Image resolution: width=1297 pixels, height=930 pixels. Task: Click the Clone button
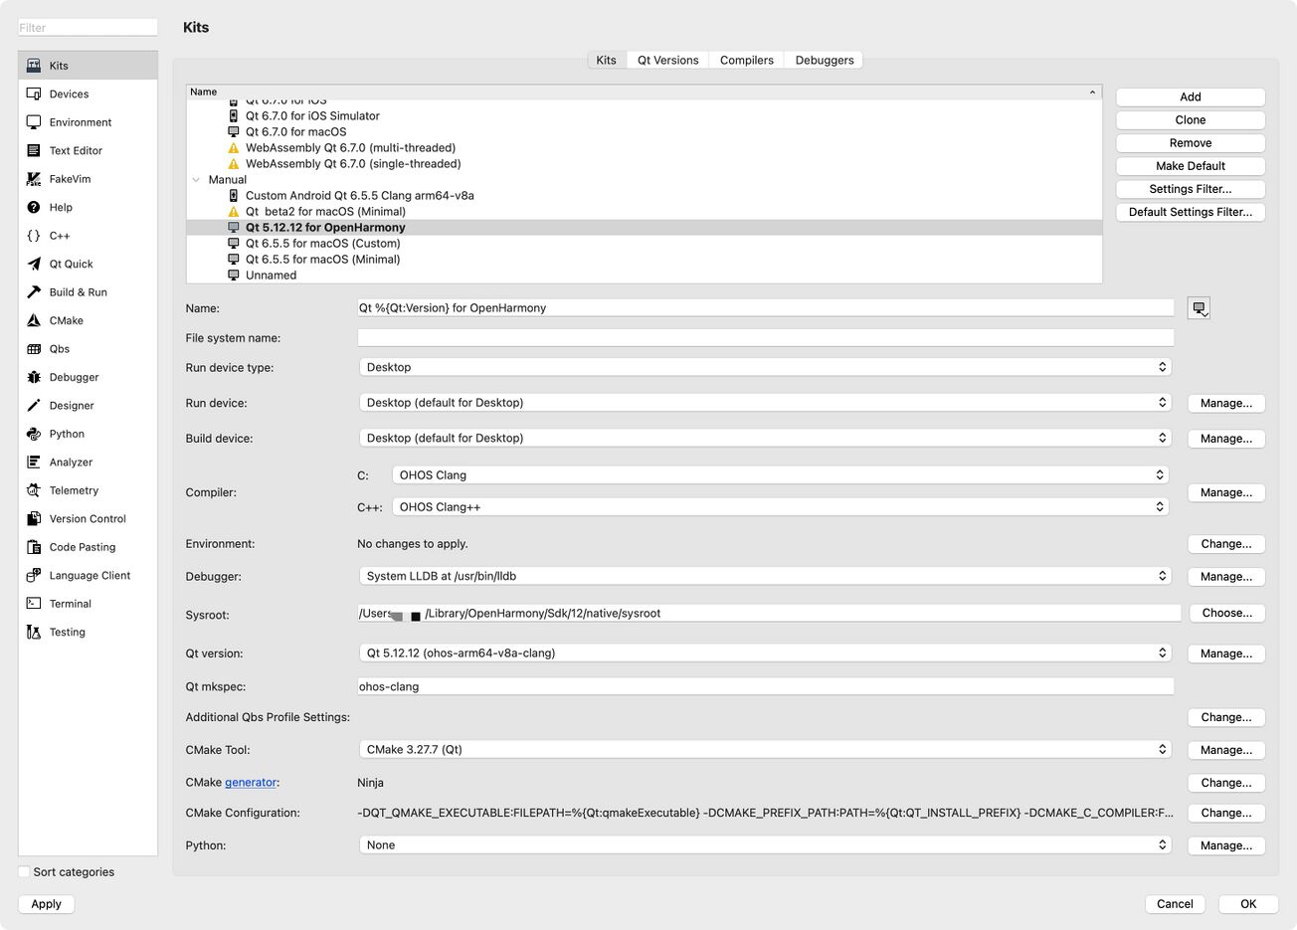[1190, 119]
